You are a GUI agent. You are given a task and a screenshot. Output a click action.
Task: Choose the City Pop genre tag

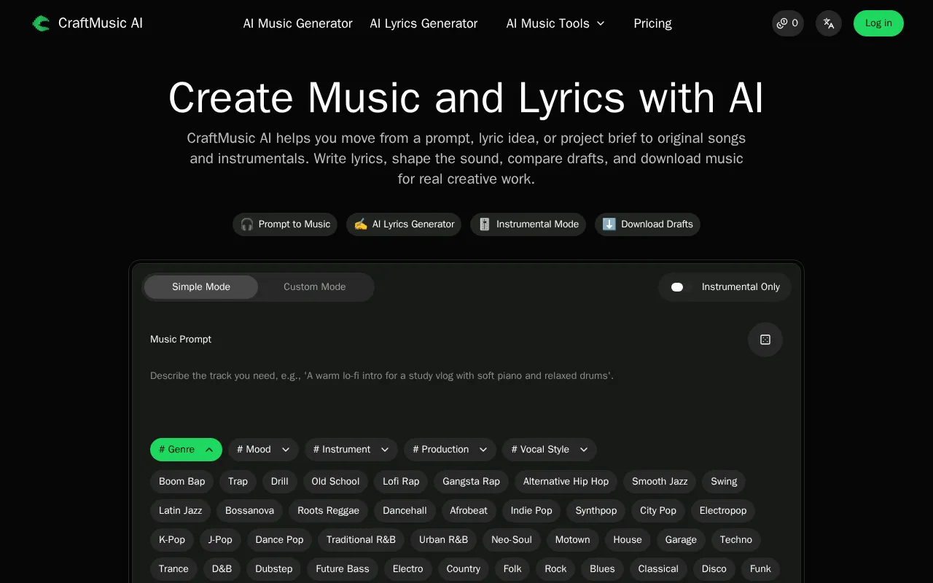pos(658,511)
